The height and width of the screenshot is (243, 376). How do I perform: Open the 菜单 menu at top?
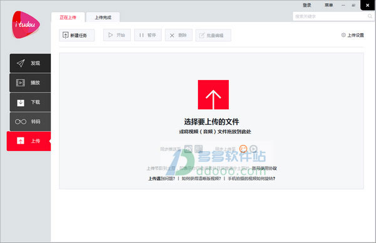(x=329, y=5)
